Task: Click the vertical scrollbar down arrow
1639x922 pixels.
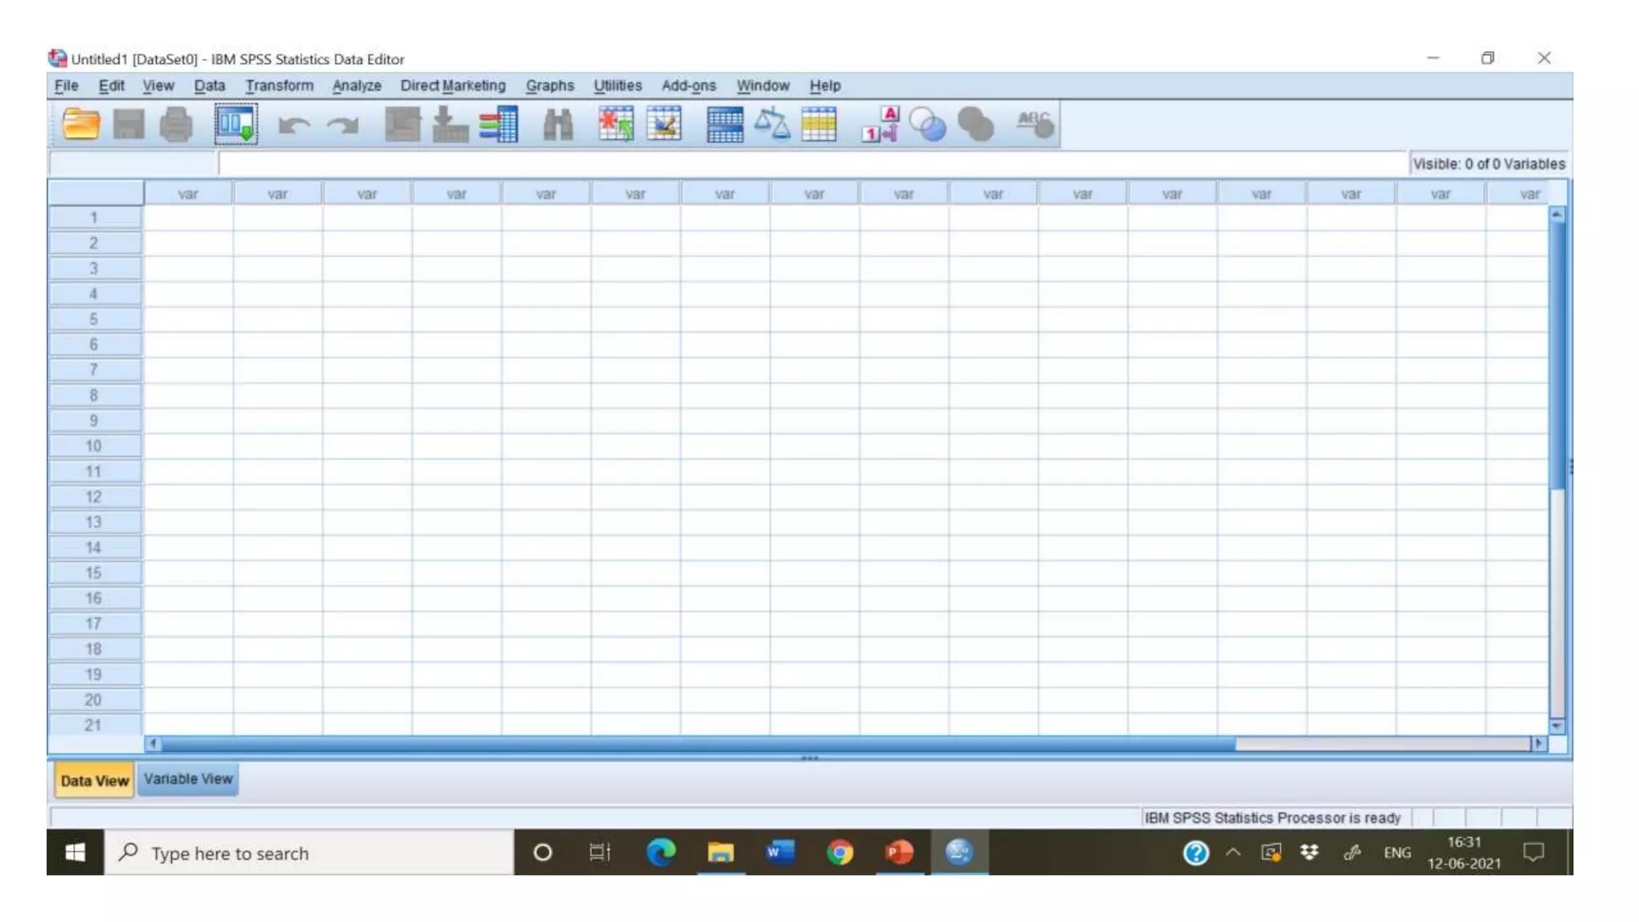Action: [x=1557, y=726]
